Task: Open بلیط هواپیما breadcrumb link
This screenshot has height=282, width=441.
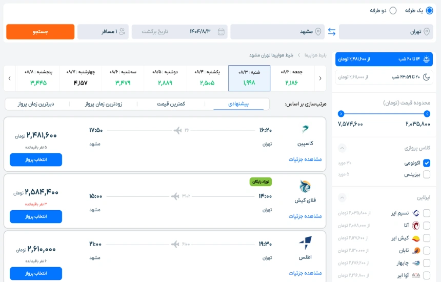Action: click(315, 55)
